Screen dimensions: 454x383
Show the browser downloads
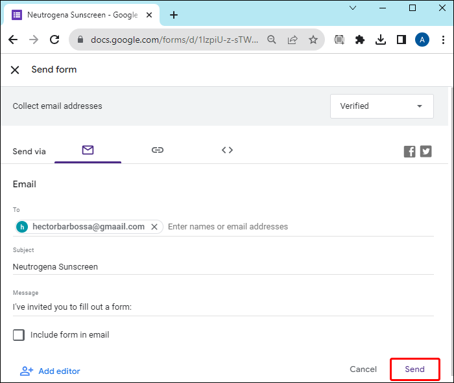coord(381,40)
